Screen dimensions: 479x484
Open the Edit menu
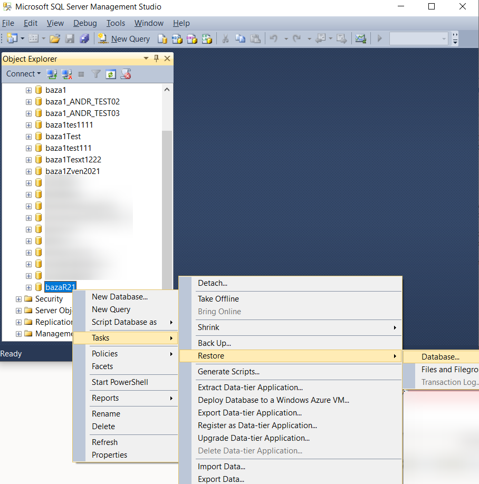coord(31,23)
